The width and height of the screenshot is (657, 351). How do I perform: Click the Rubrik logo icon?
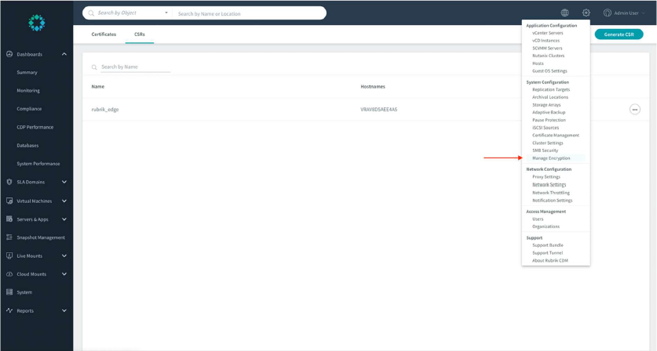tap(37, 23)
